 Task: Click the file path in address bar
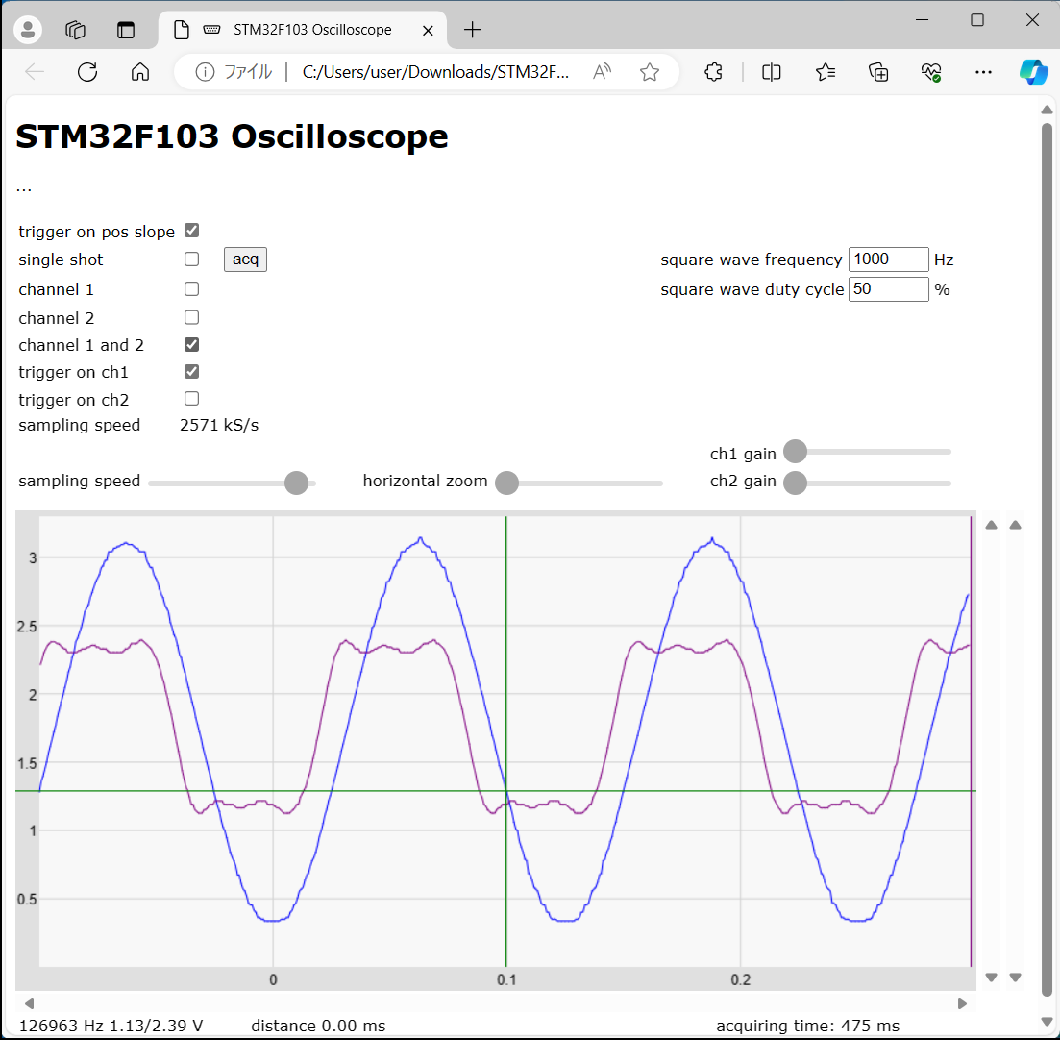[x=435, y=72]
